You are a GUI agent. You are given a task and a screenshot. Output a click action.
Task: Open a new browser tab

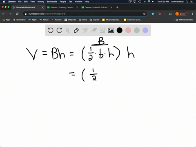coord(117,7)
